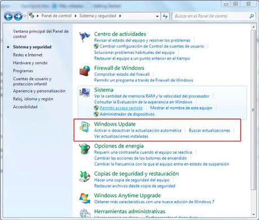Click shield icon beside Cambiar configuración de Control de cuentas
259x220 pixels.
click(96, 46)
